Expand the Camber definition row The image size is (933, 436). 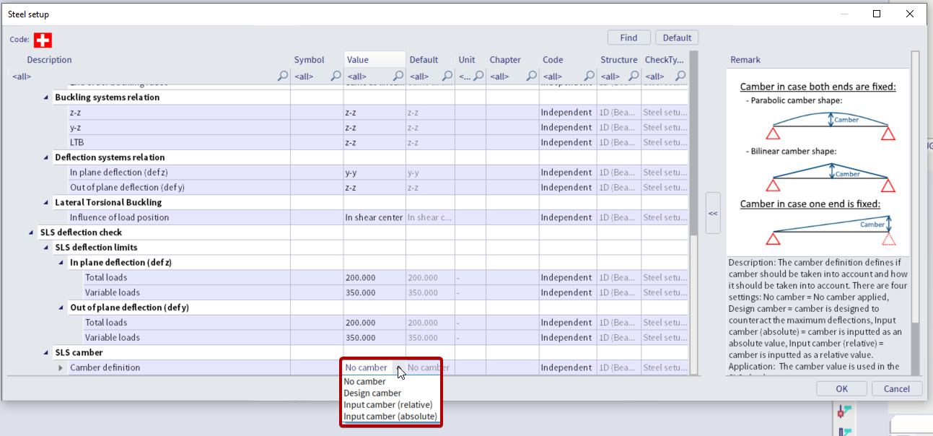coord(61,368)
